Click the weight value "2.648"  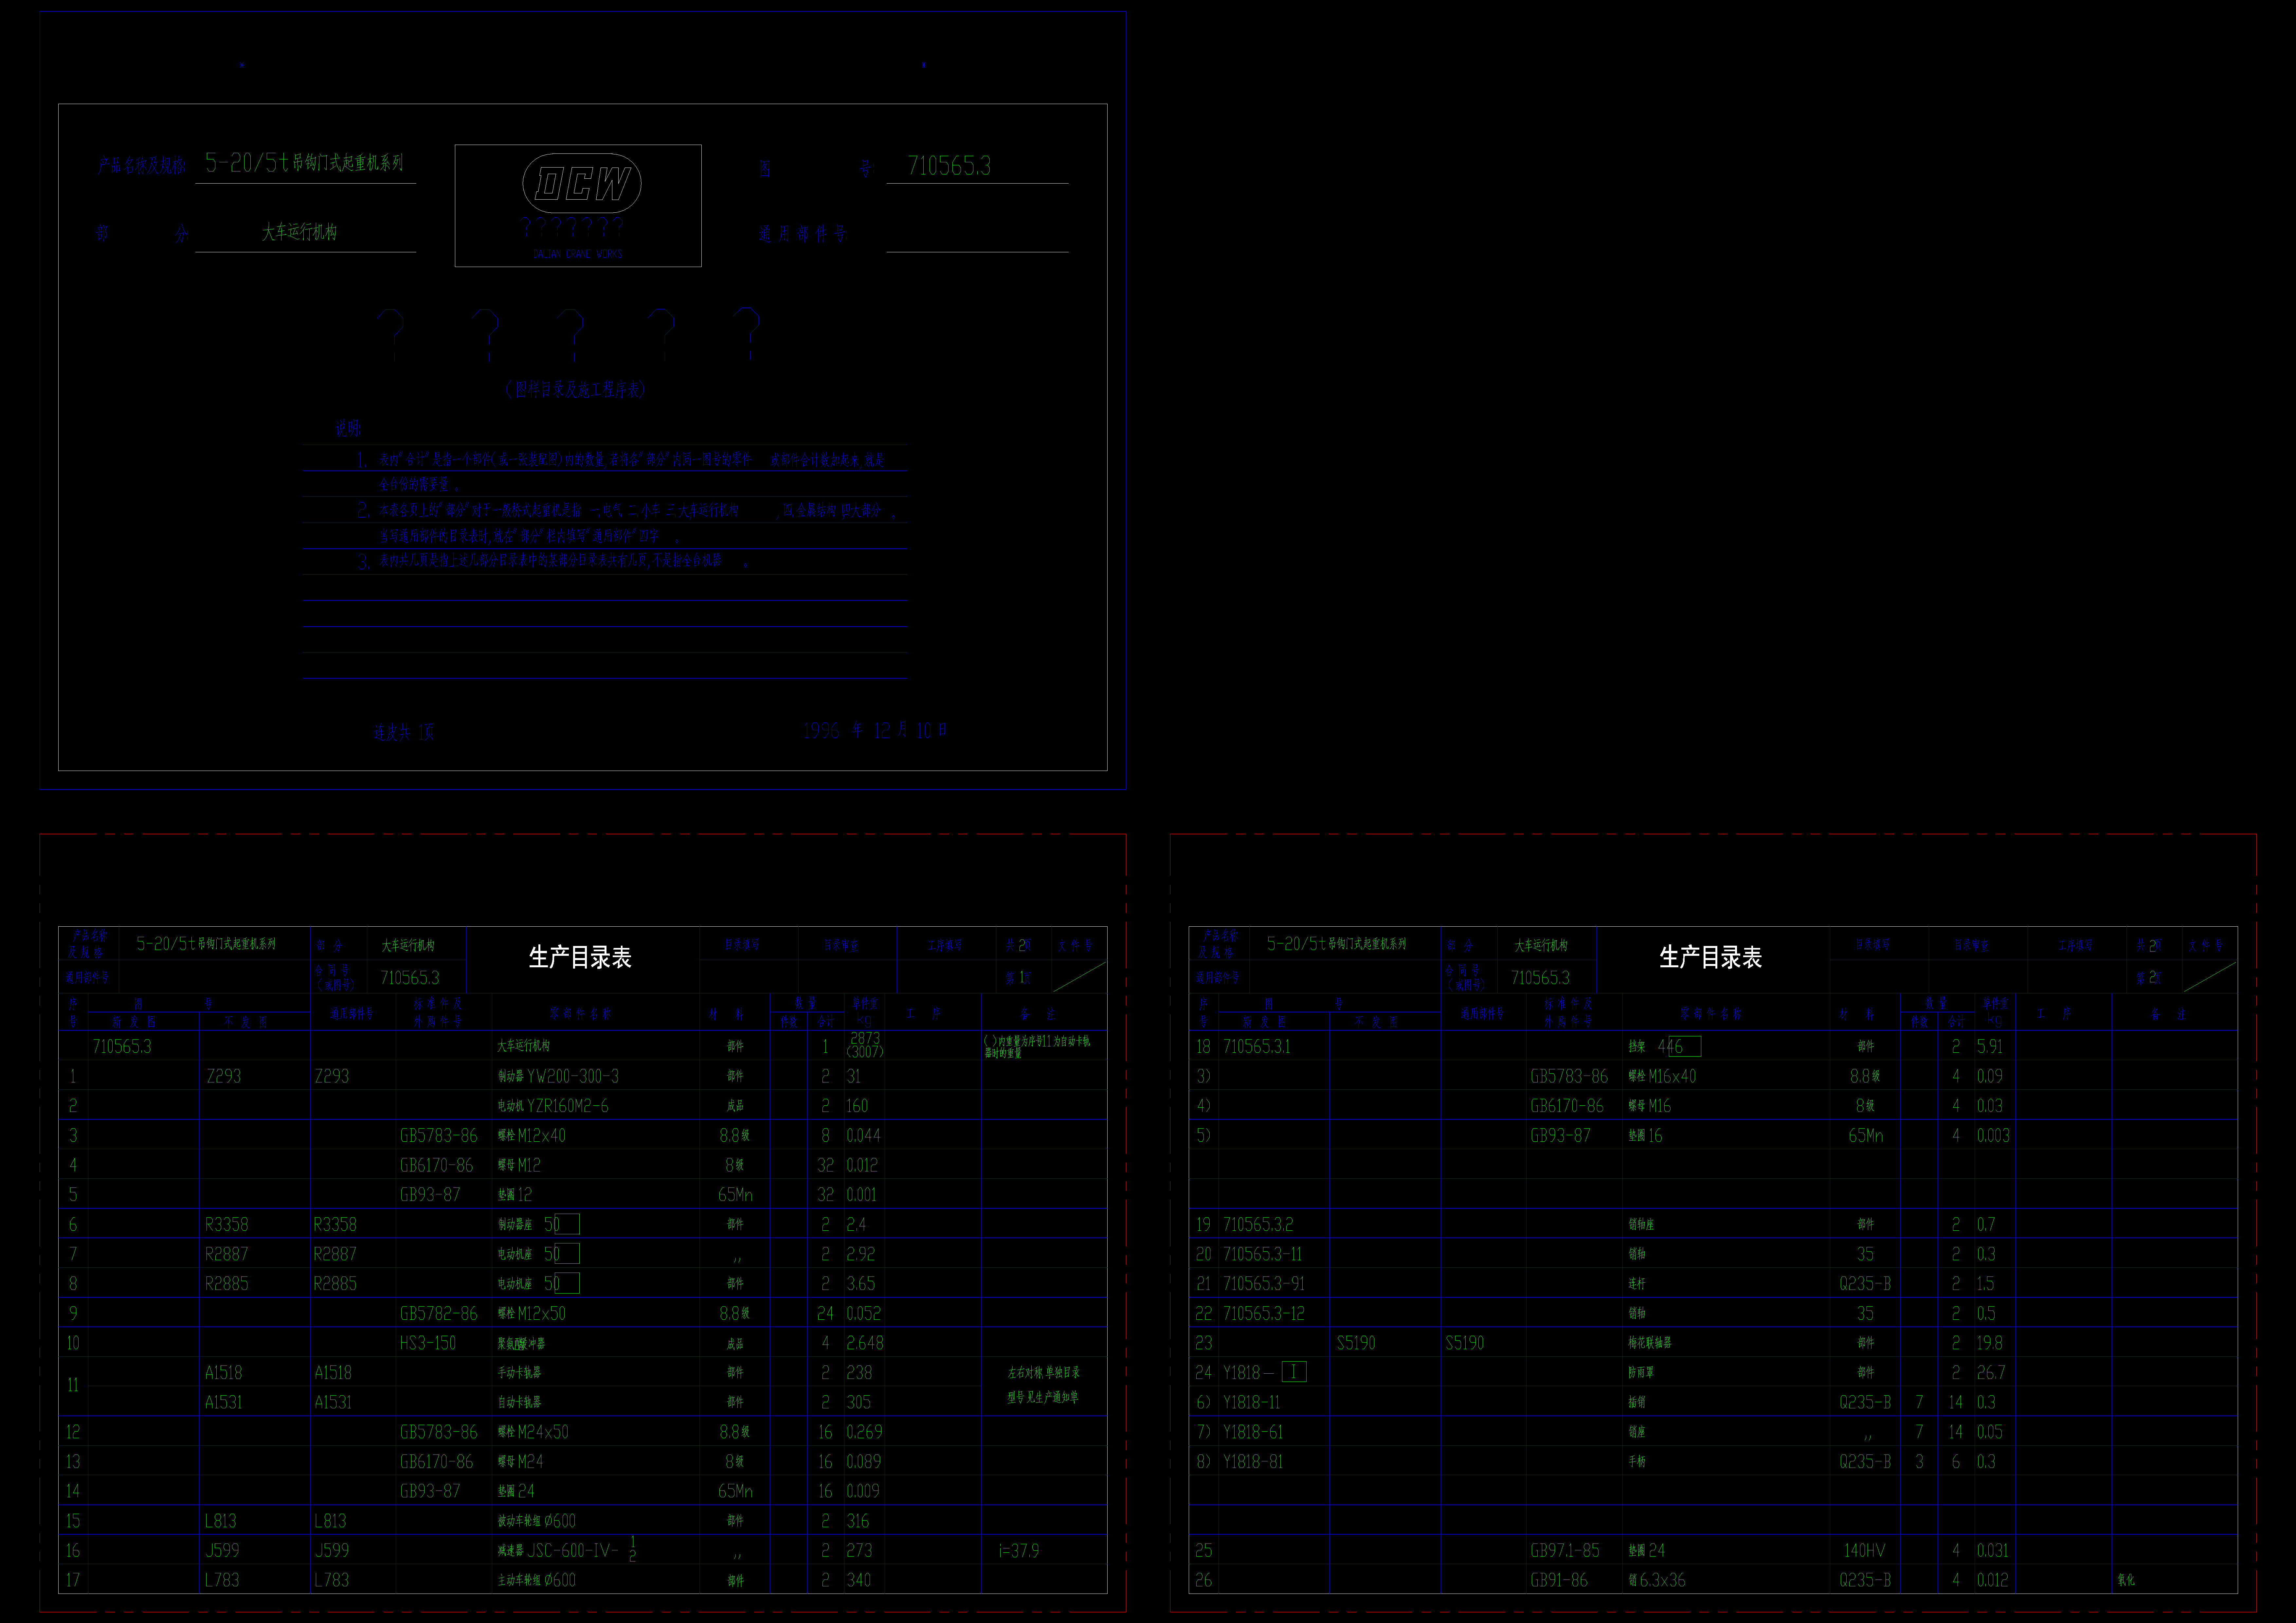[x=865, y=1343]
